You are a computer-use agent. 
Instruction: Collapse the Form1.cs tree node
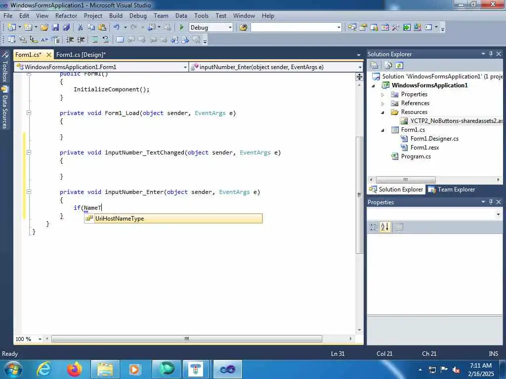tap(383, 130)
